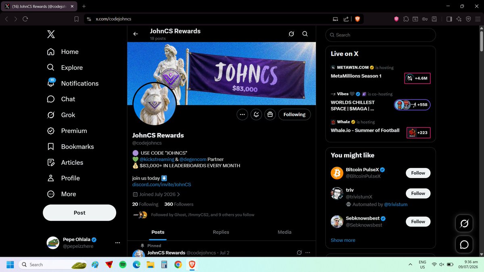The image size is (484, 272).
Task: Expand the Joined July 2026 chevron
Action: click(x=179, y=194)
